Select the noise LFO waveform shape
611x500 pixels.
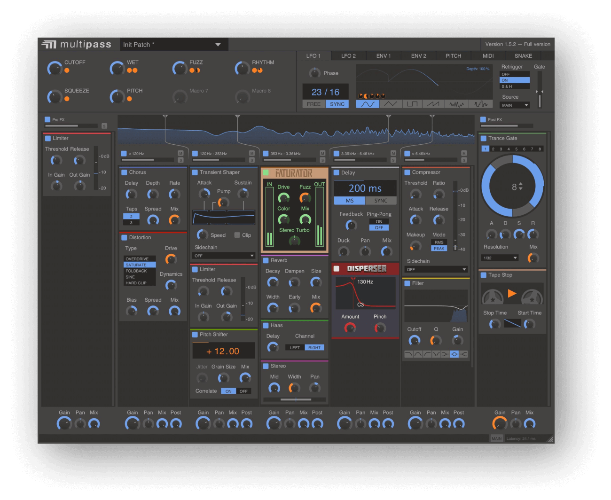pos(456,104)
